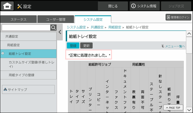Open システム情報 button
Screen dimensions: 193x113
(145, 6)
